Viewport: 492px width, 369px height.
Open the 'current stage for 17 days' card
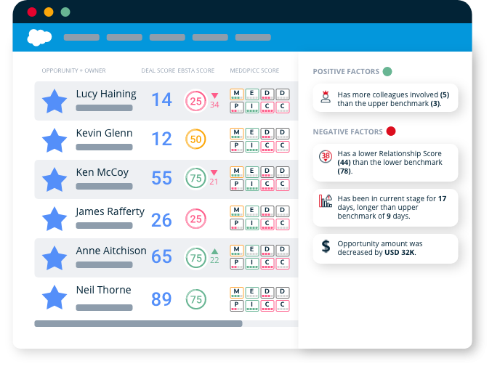pyautogui.click(x=385, y=208)
